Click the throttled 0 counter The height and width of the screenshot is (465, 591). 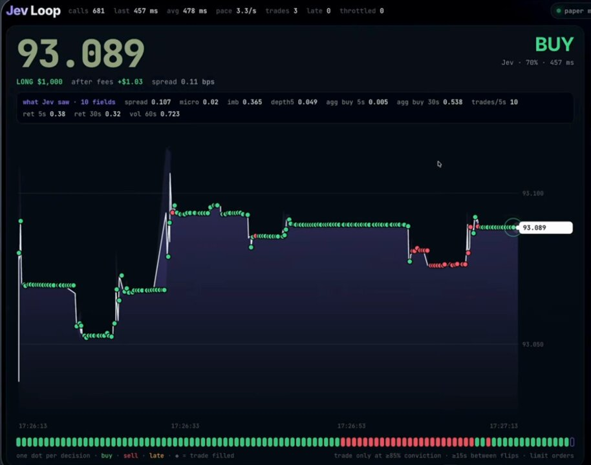361,11
